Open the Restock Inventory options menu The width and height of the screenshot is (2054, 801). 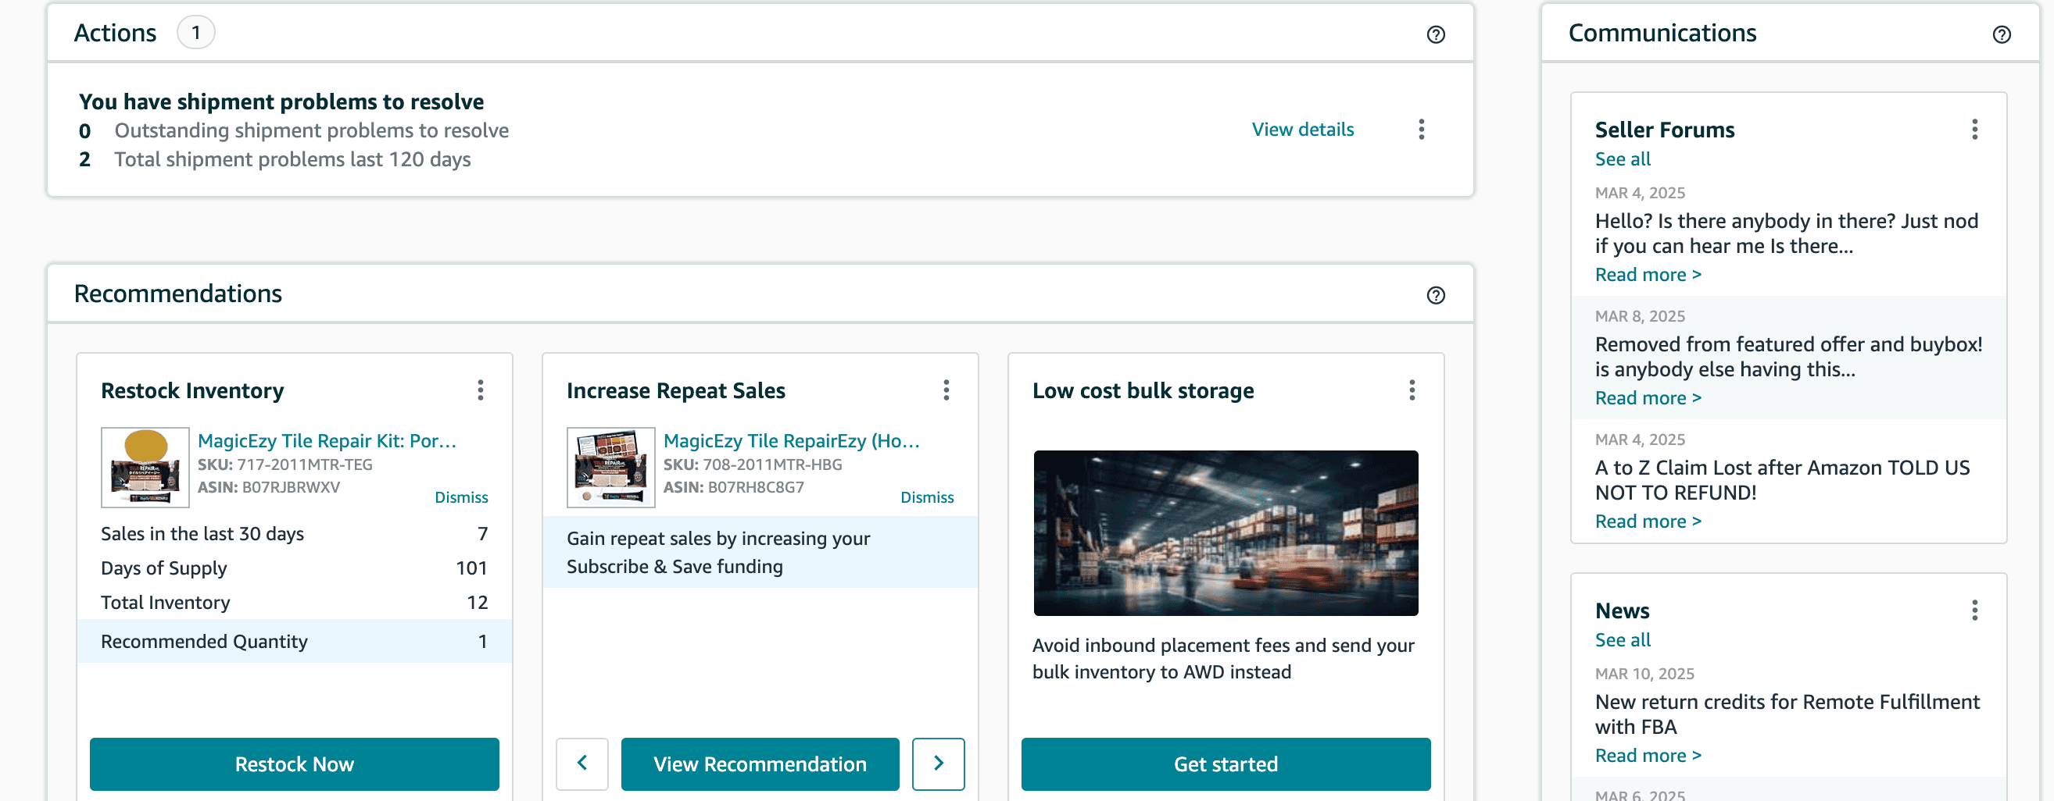(x=481, y=391)
